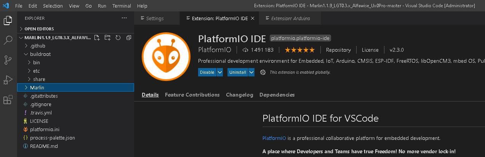Show the Changelog section

[240, 95]
